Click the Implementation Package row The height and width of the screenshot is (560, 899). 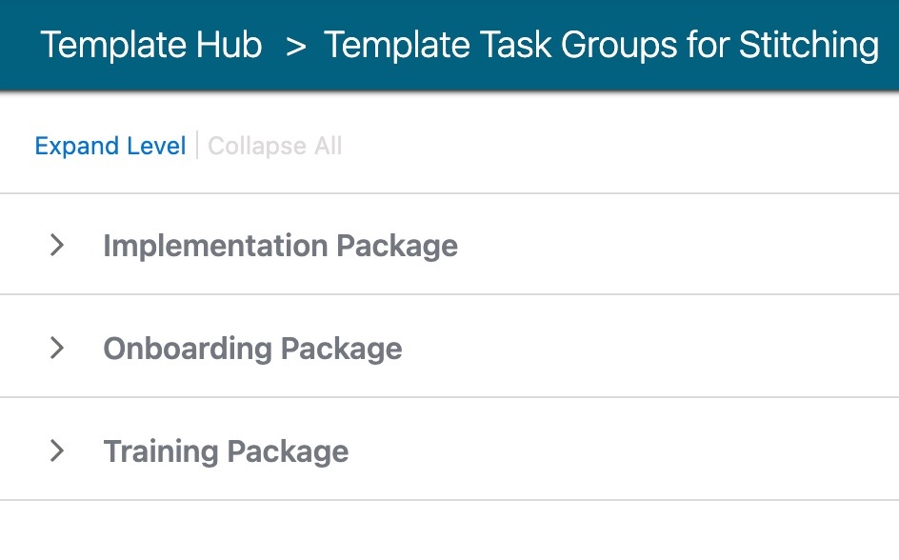449,246
